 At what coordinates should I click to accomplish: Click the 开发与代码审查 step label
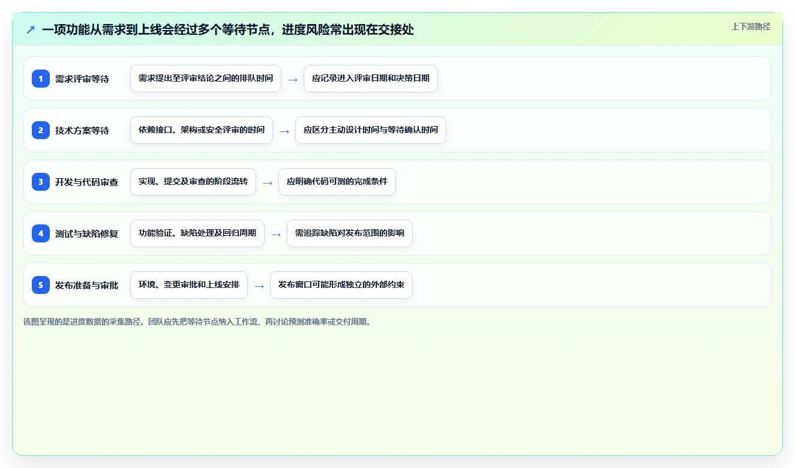(x=86, y=182)
